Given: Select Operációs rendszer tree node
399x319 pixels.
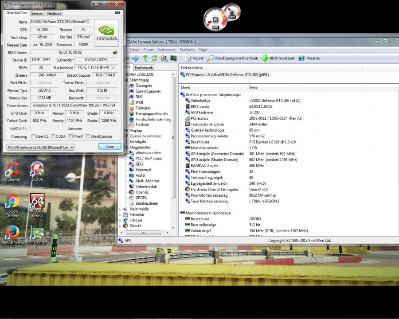Looking at the screenshot, I should click(145, 136).
